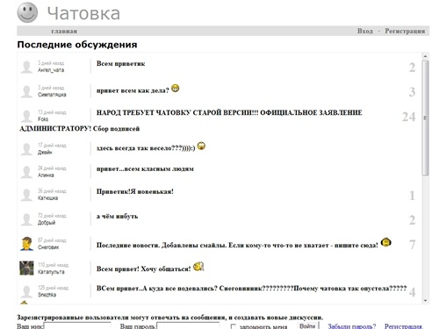Click scroll down arrow of discussion list
Screen dimensions: 439x329
pyautogui.click(x=426, y=301)
